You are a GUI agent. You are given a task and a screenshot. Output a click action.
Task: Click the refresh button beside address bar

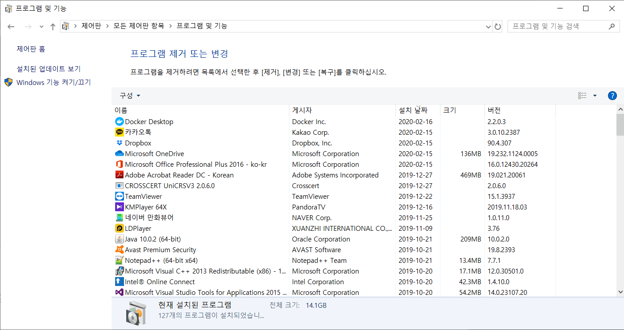[498, 26]
